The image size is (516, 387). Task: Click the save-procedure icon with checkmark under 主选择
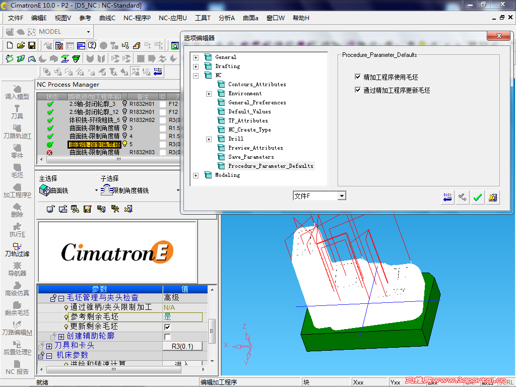point(87,209)
